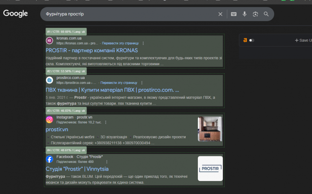Click 'Instagram · prostir.vn' source label
This screenshot has width=312, height=194.
click(74, 117)
